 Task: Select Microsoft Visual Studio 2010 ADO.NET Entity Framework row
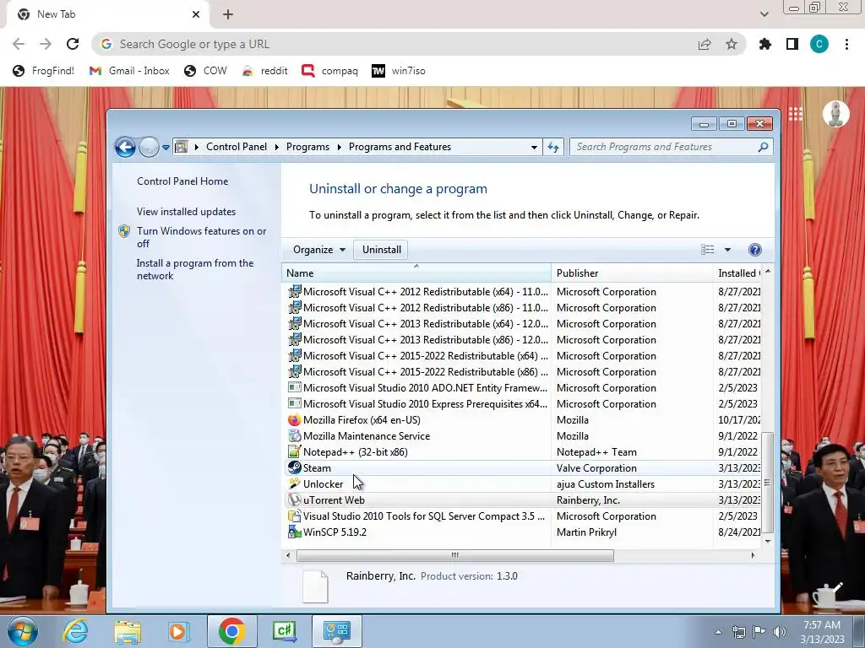point(523,388)
